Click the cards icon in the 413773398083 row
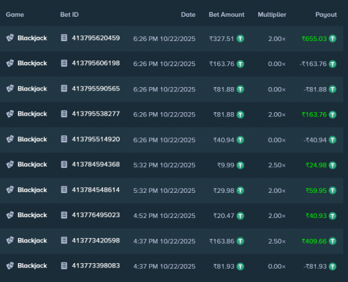The width and height of the screenshot is (348, 282). tap(10, 265)
